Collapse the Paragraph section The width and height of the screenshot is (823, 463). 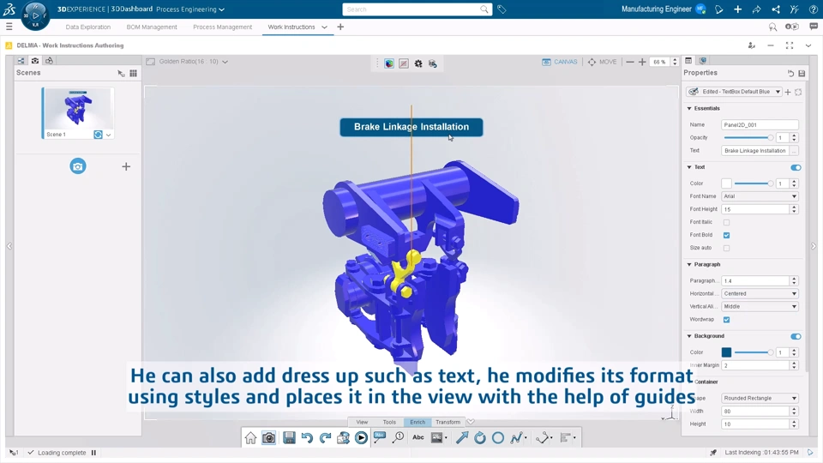click(689, 265)
